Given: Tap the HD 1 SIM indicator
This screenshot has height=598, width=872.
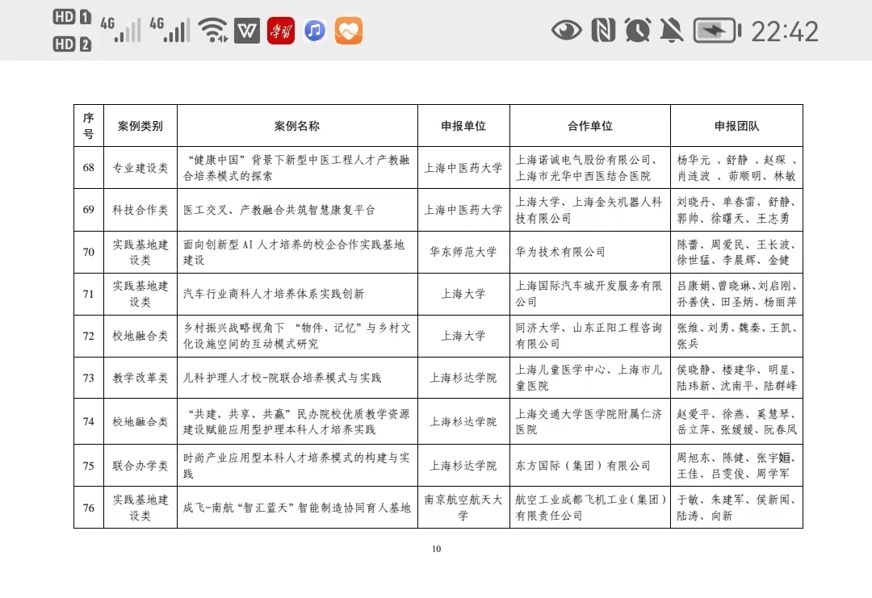Looking at the screenshot, I should tap(72, 17).
